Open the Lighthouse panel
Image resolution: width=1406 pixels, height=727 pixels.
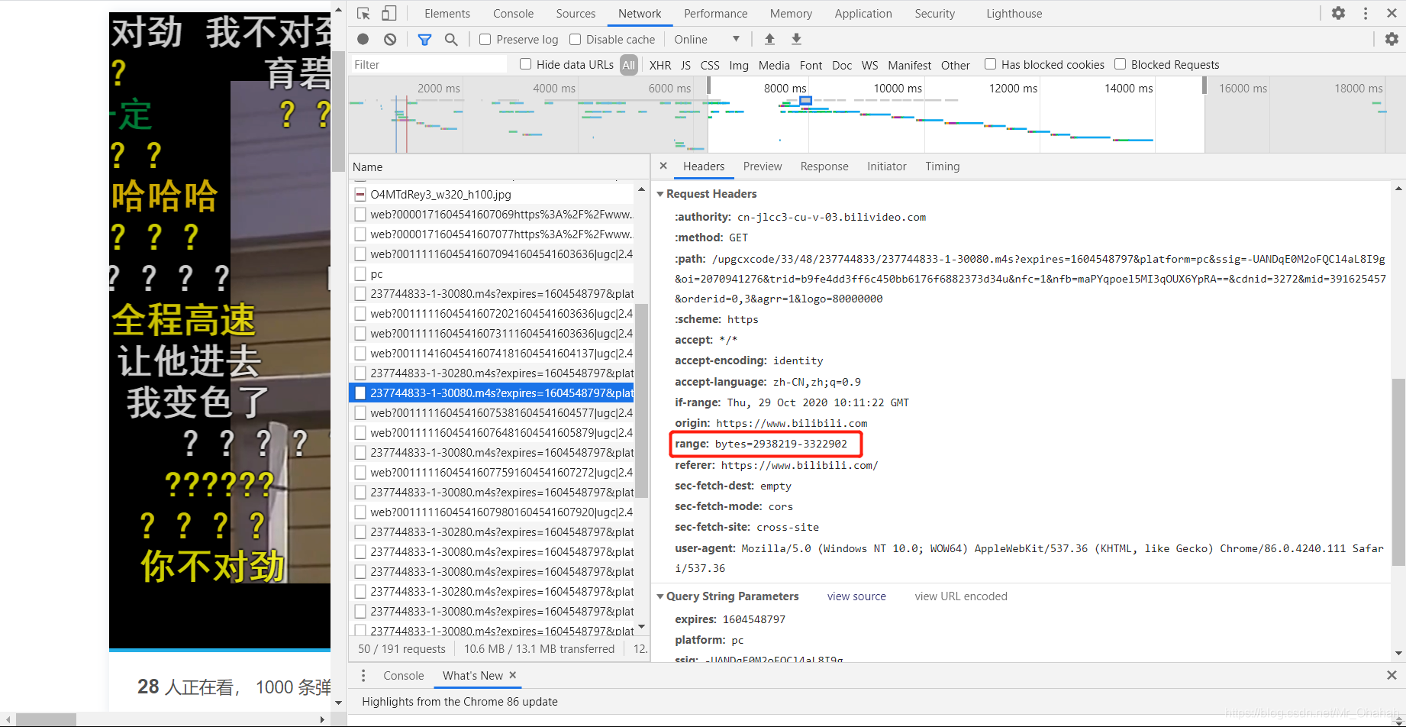coord(1014,14)
